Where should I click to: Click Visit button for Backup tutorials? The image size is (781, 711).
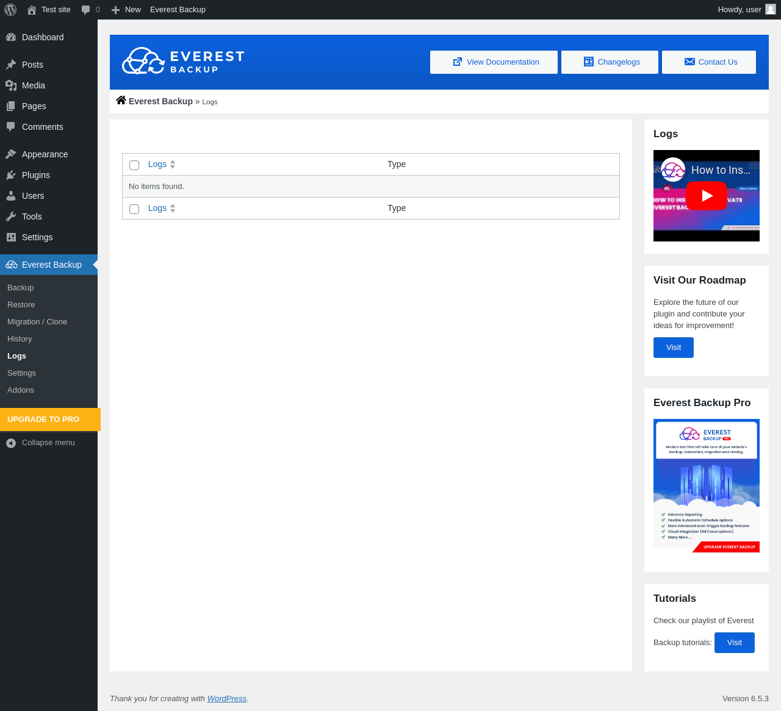pos(735,643)
